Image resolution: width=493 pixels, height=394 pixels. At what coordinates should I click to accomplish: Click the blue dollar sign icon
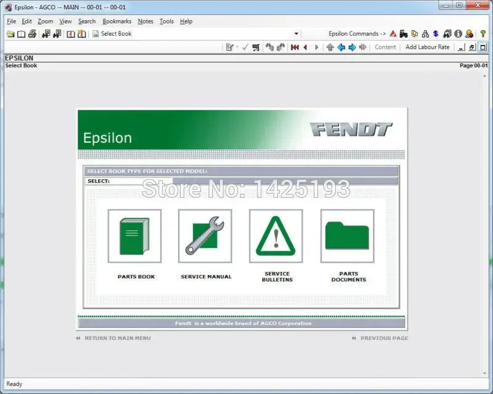(436, 34)
